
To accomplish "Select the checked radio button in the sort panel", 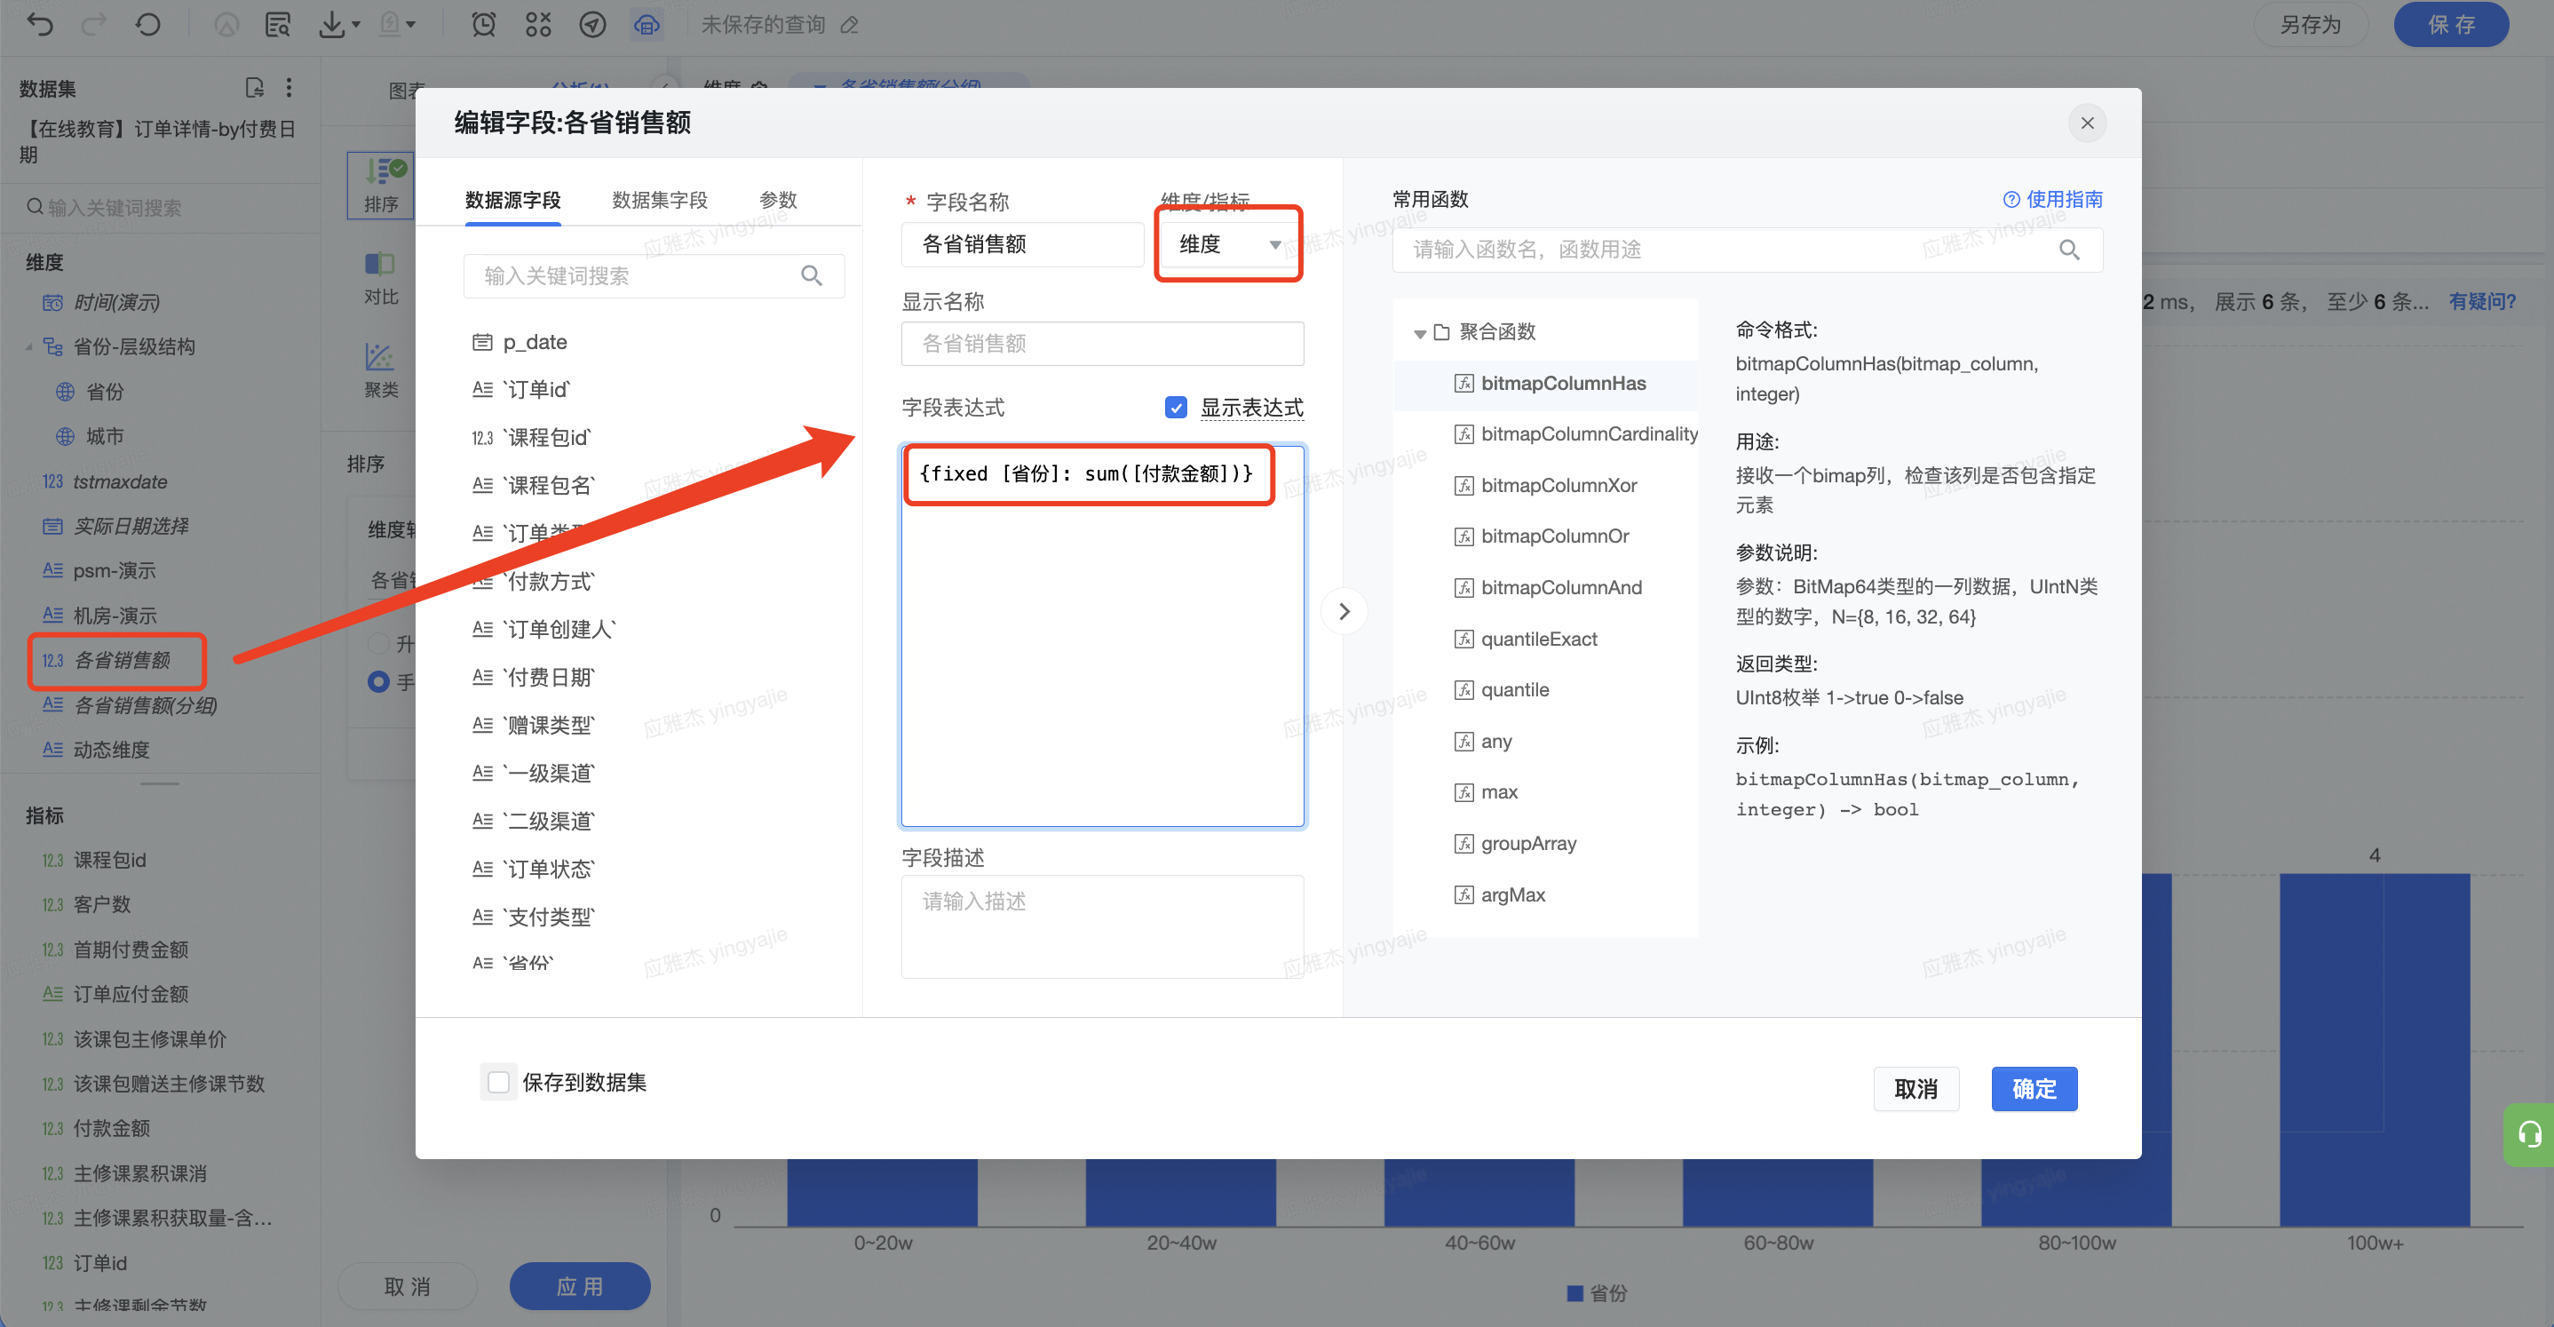I will click(x=377, y=681).
